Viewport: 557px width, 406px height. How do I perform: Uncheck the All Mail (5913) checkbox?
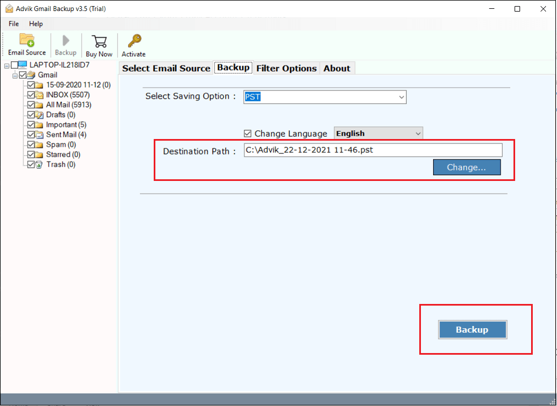click(x=31, y=105)
